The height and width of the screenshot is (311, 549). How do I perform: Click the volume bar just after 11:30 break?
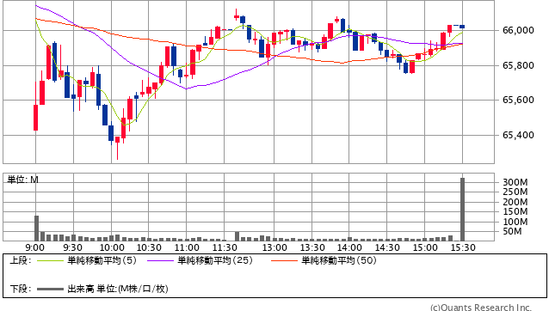point(237,236)
